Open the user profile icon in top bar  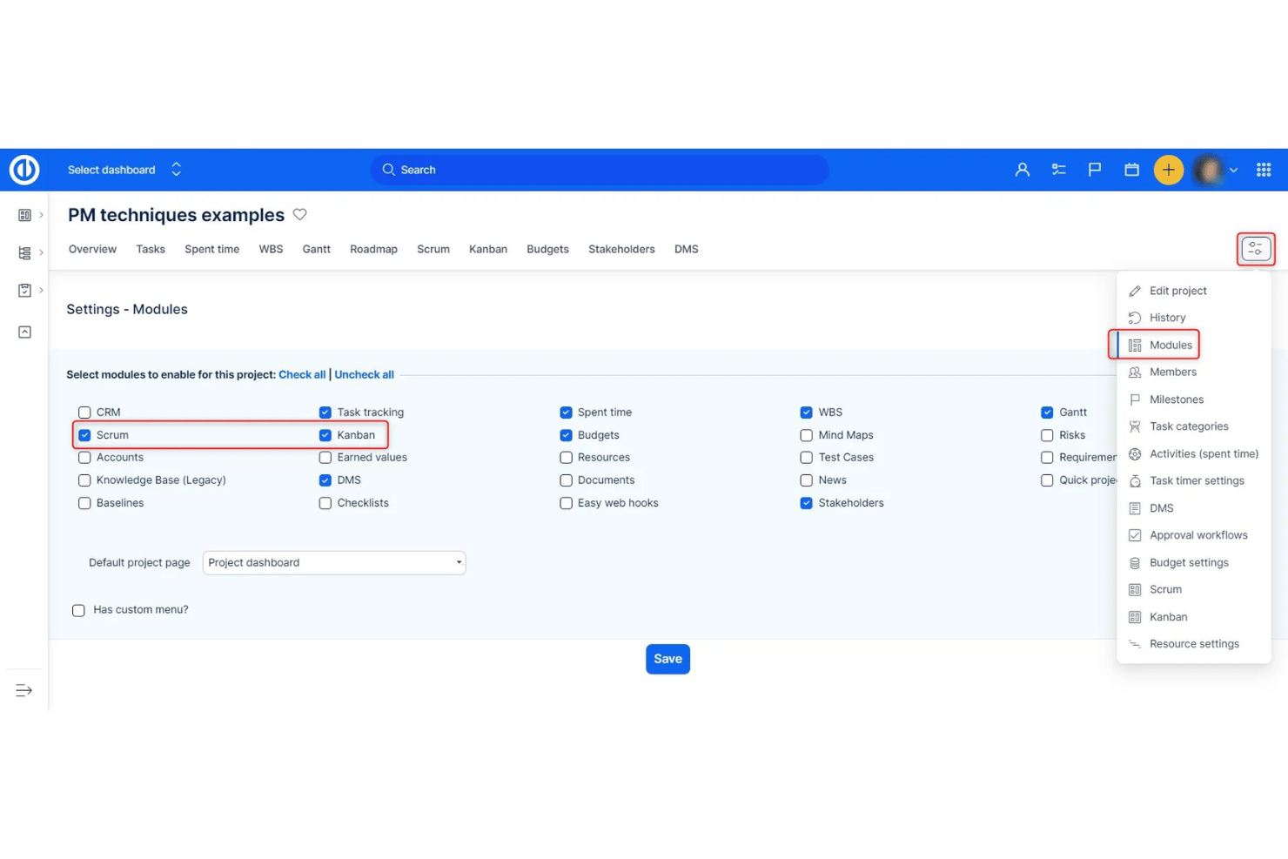1023,170
